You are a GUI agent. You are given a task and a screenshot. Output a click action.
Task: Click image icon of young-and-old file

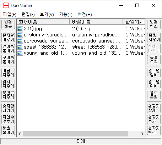point(20,53)
